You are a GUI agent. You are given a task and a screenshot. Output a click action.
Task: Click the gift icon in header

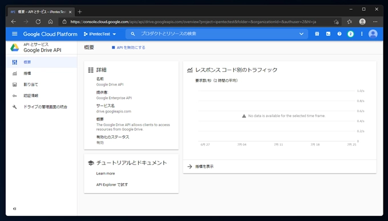point(317,34)
